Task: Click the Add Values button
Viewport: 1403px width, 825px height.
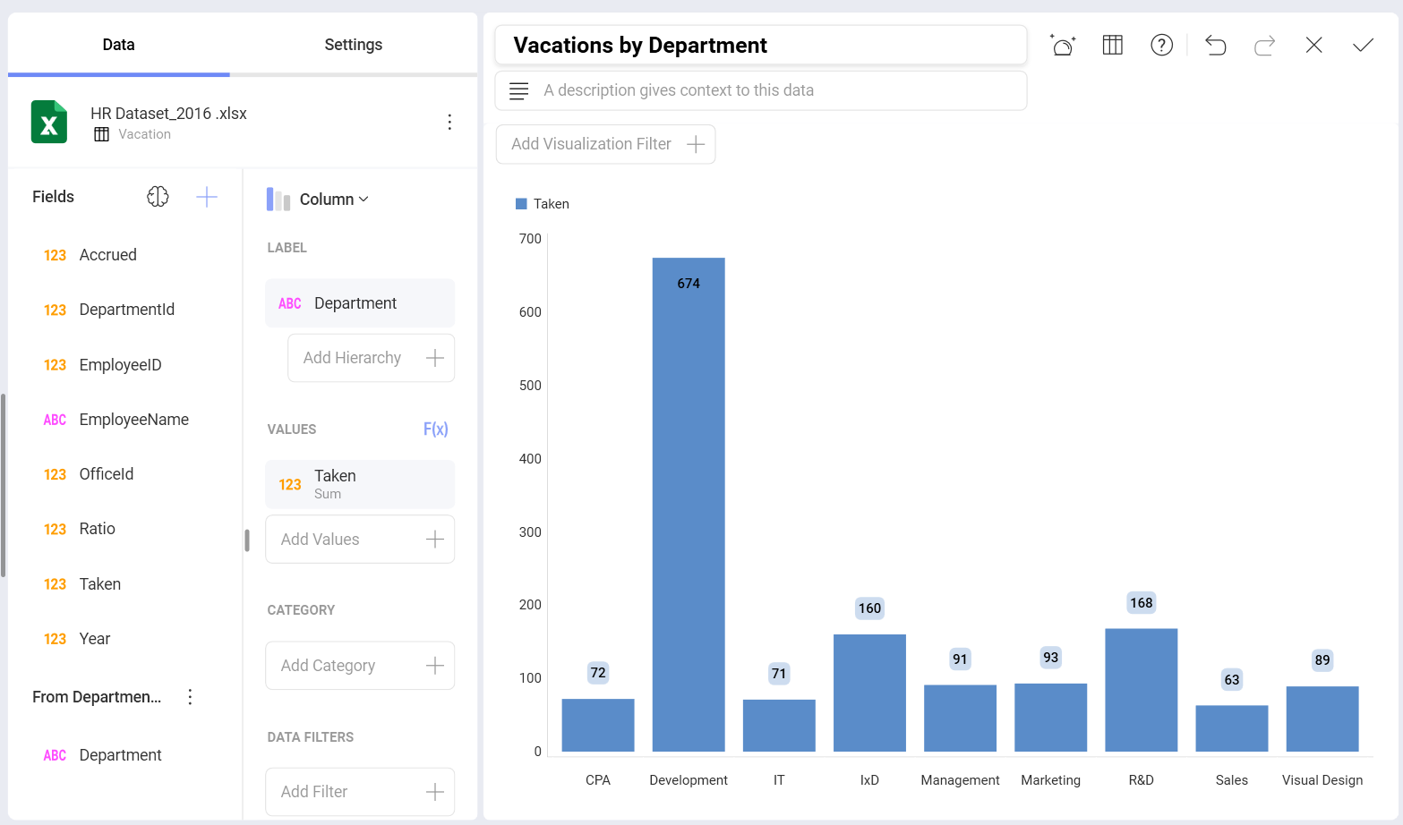Action: click(360, 540)
